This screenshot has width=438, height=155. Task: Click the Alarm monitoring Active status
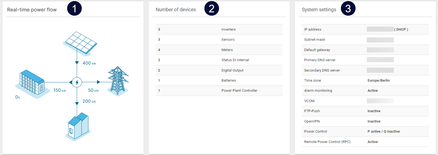[372, 90]
